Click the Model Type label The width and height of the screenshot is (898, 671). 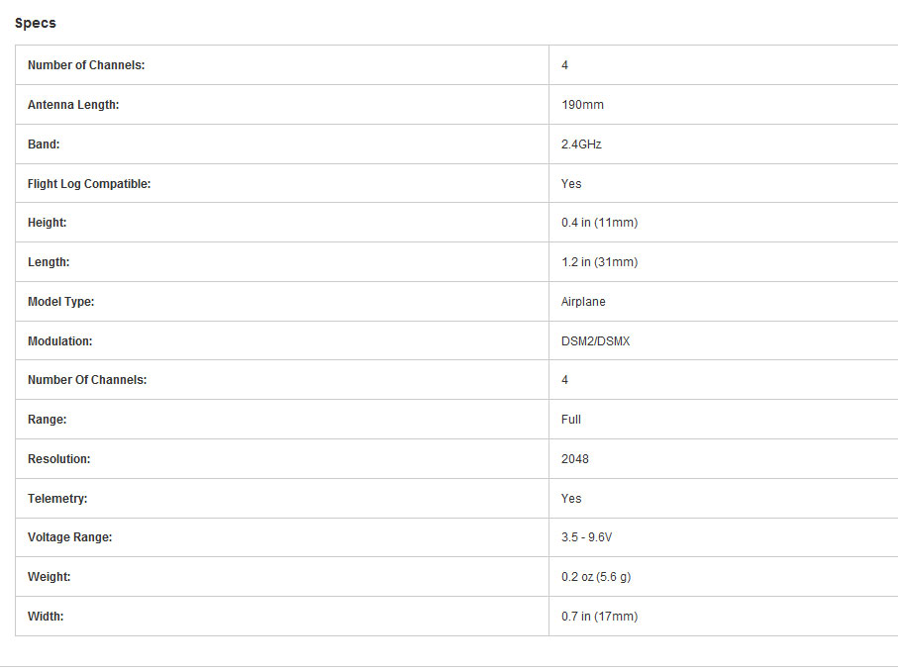point(60,302)
